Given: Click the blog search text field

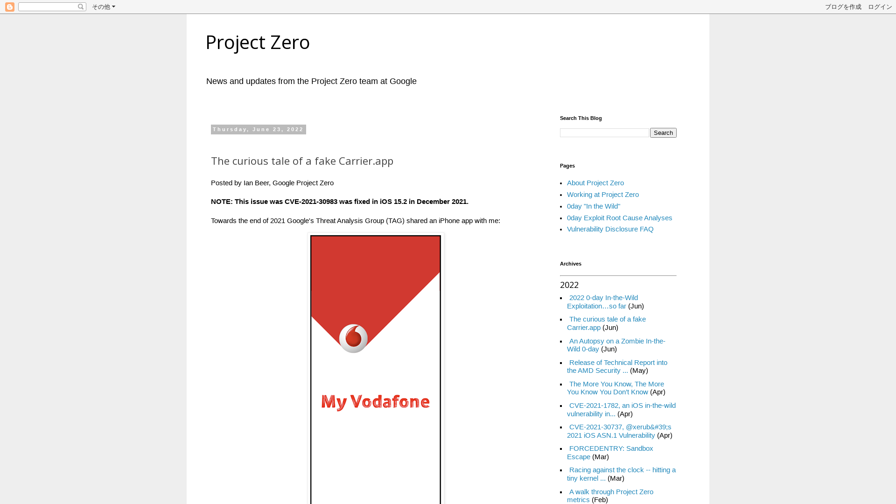Looking at the screenshot, I should pyautogui.click(x=604, y=133).
